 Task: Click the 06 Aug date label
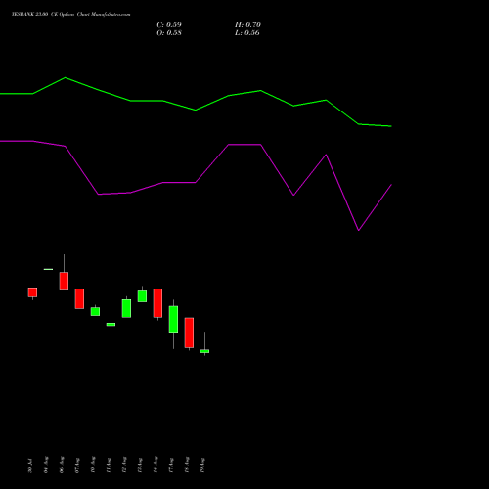pyautogui.click(x=62, y=465)
